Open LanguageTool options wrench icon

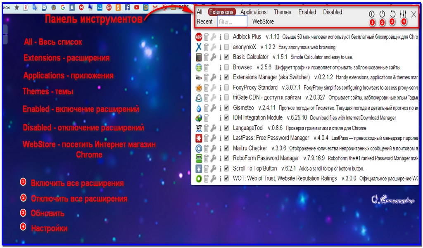(x=213, y=128)
